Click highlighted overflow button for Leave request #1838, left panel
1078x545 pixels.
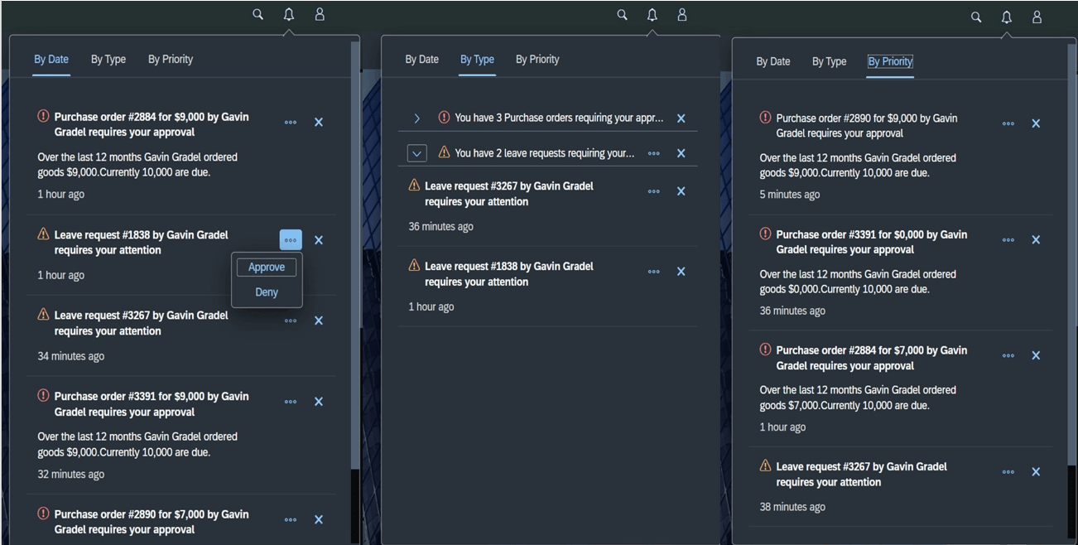pyautogui.click(x=291, y=240)
